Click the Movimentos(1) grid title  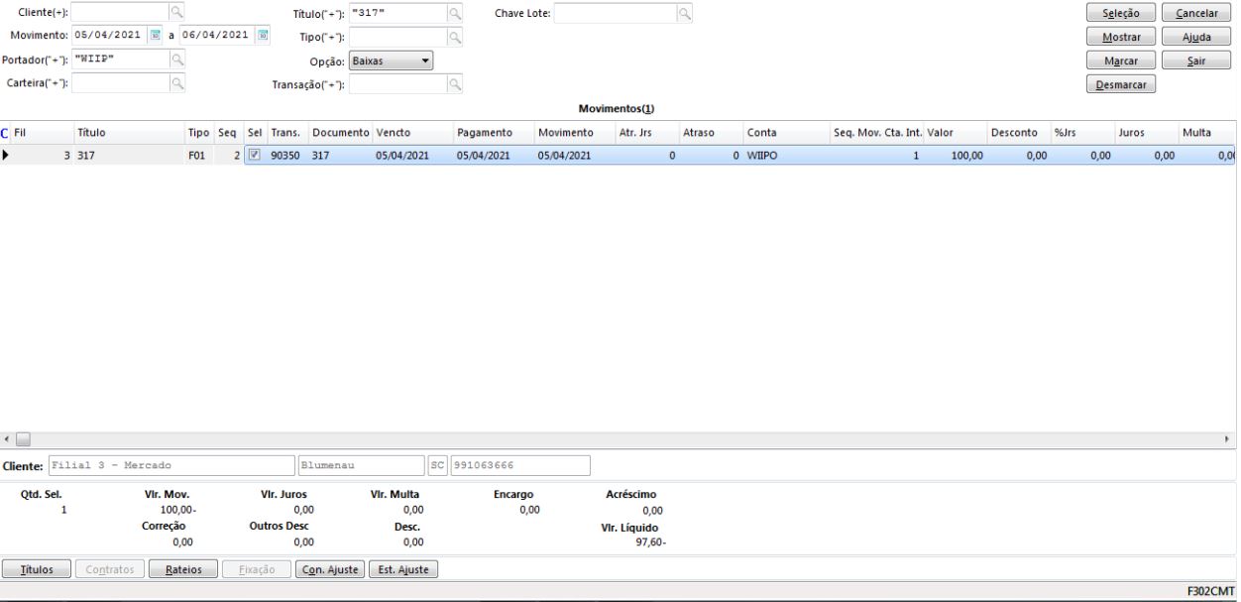tap(617, 108)
